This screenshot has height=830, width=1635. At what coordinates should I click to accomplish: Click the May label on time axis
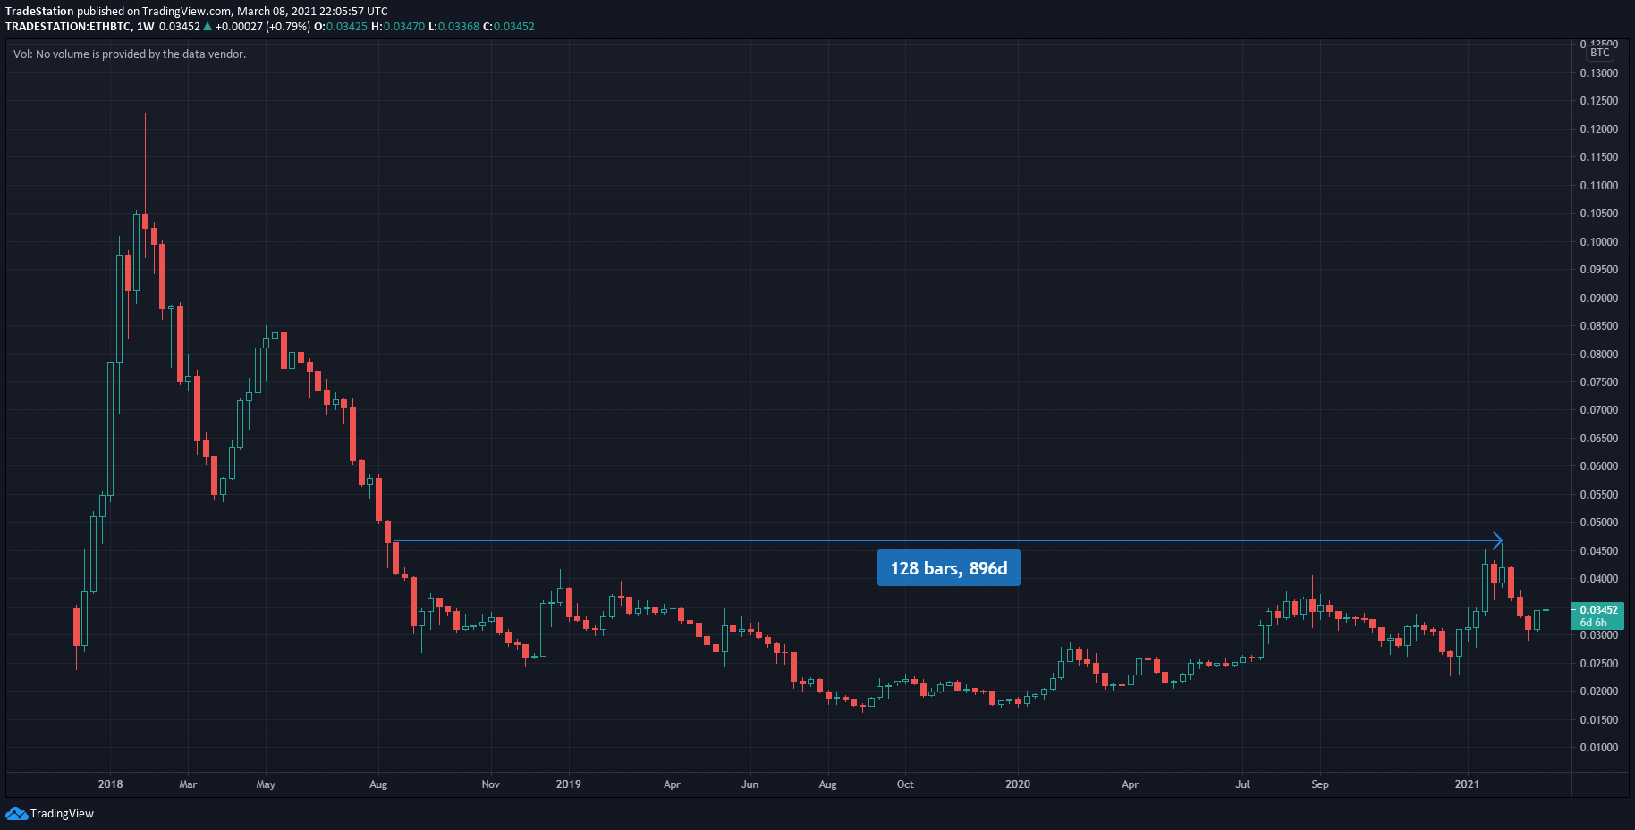coord(266,784)
